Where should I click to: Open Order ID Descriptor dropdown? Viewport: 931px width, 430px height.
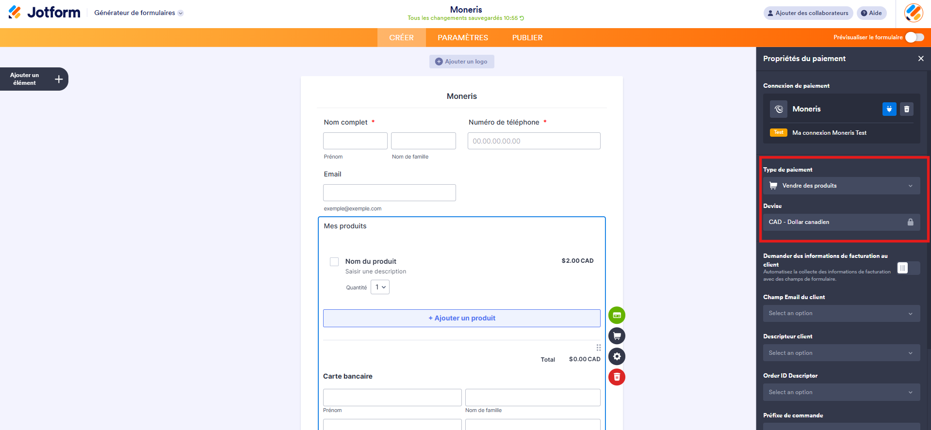(841, 392)
